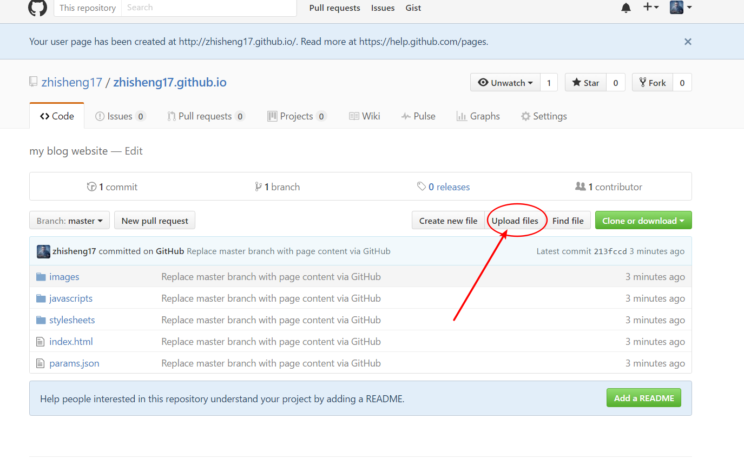
Task: Click the Find file button
Action: click(568, 221)
